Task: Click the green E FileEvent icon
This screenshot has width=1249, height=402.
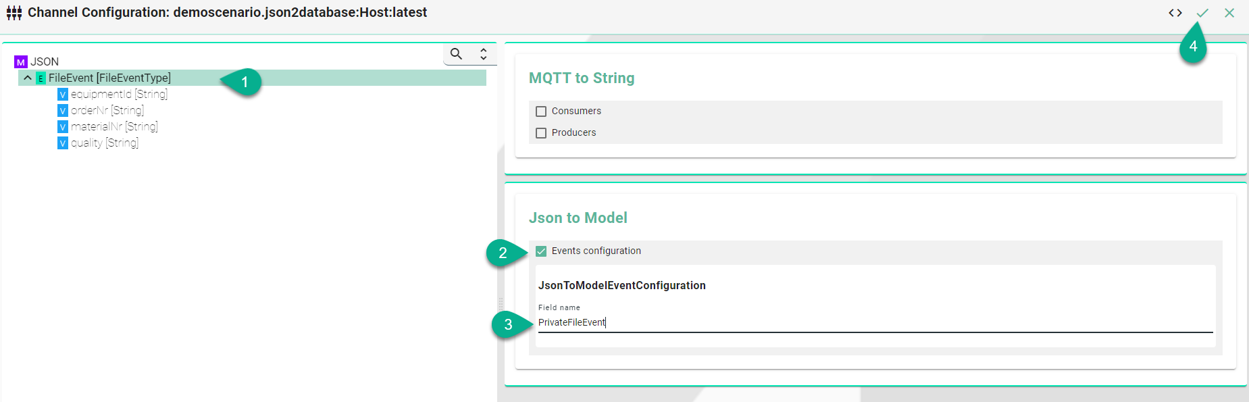Action: click(41, 78)
